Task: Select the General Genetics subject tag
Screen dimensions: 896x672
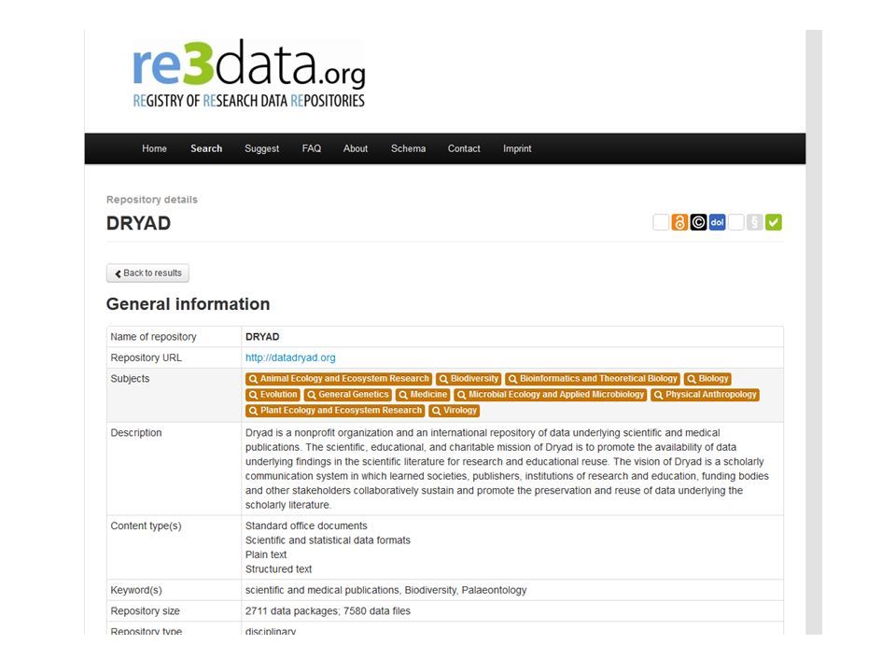Action: [x=347, y=395]
